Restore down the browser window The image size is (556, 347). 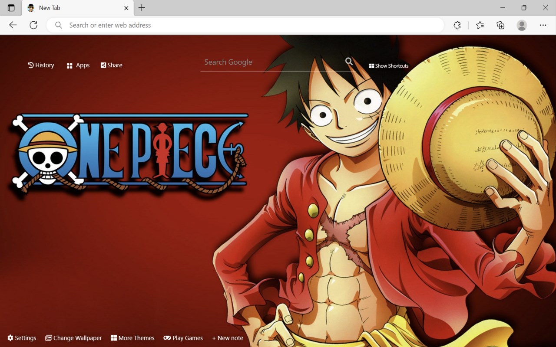tap(524, 8)
